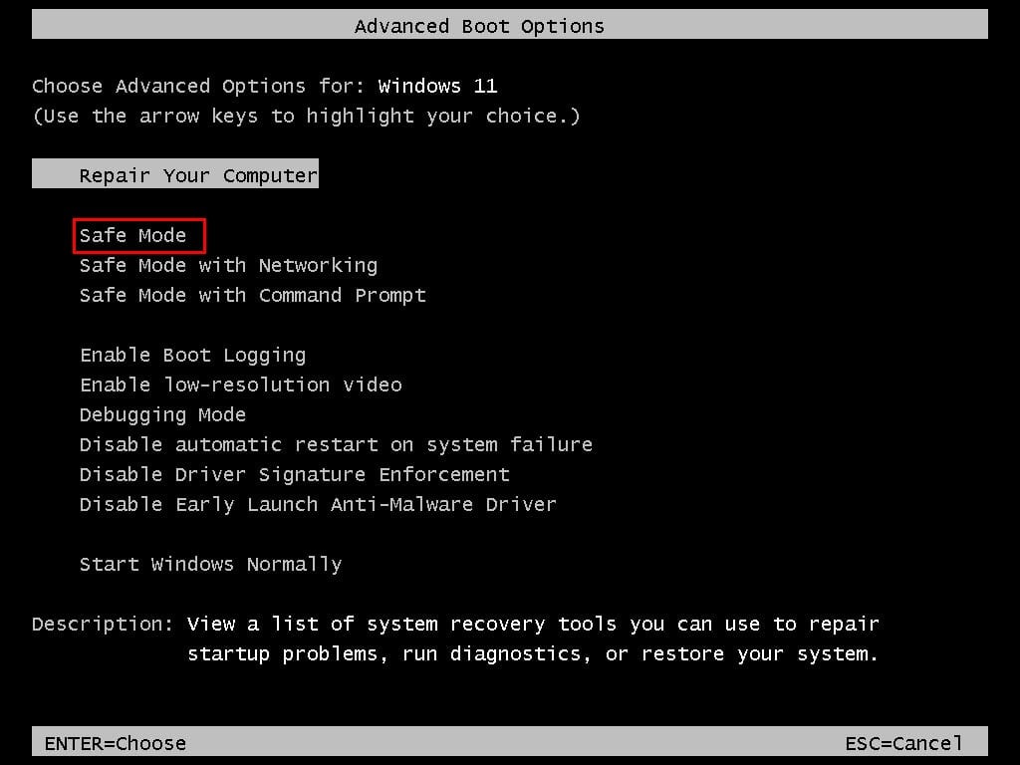Select Start Windows Normally

(211, 565)
